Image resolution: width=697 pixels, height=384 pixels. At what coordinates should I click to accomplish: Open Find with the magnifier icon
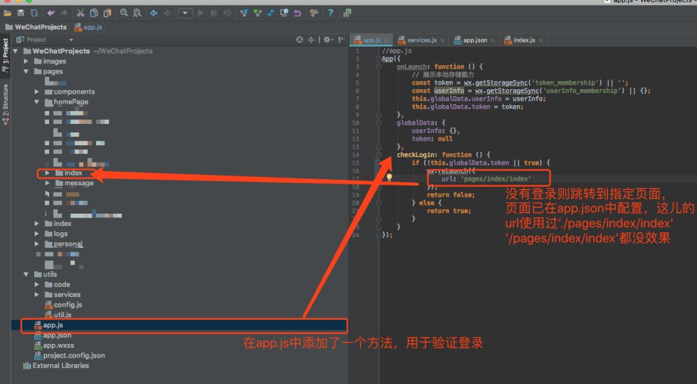tap(124, 14)
